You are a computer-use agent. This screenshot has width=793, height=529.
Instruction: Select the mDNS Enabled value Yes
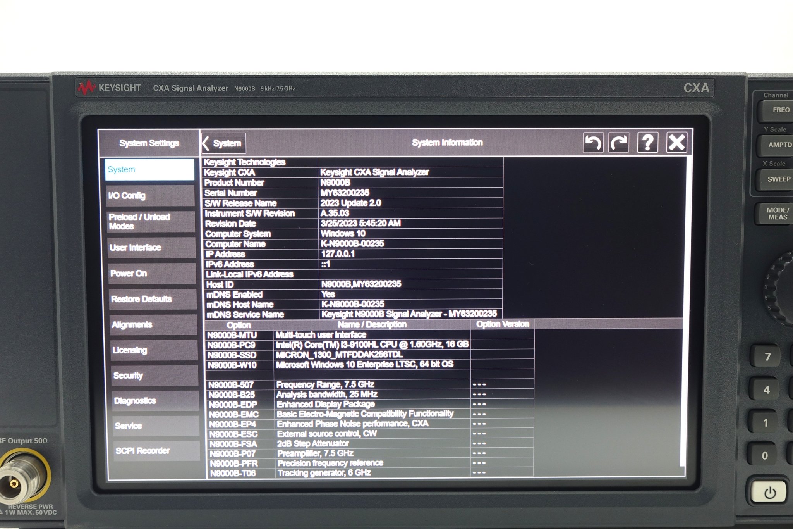point(328,294)
